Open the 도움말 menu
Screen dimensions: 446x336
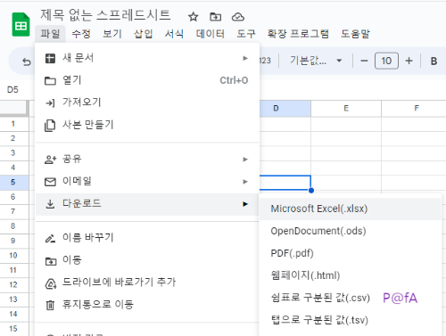[x=355, y=34]
